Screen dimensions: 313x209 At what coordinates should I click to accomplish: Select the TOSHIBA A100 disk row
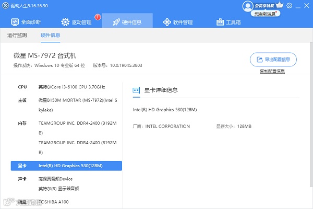tap(66, 202)
